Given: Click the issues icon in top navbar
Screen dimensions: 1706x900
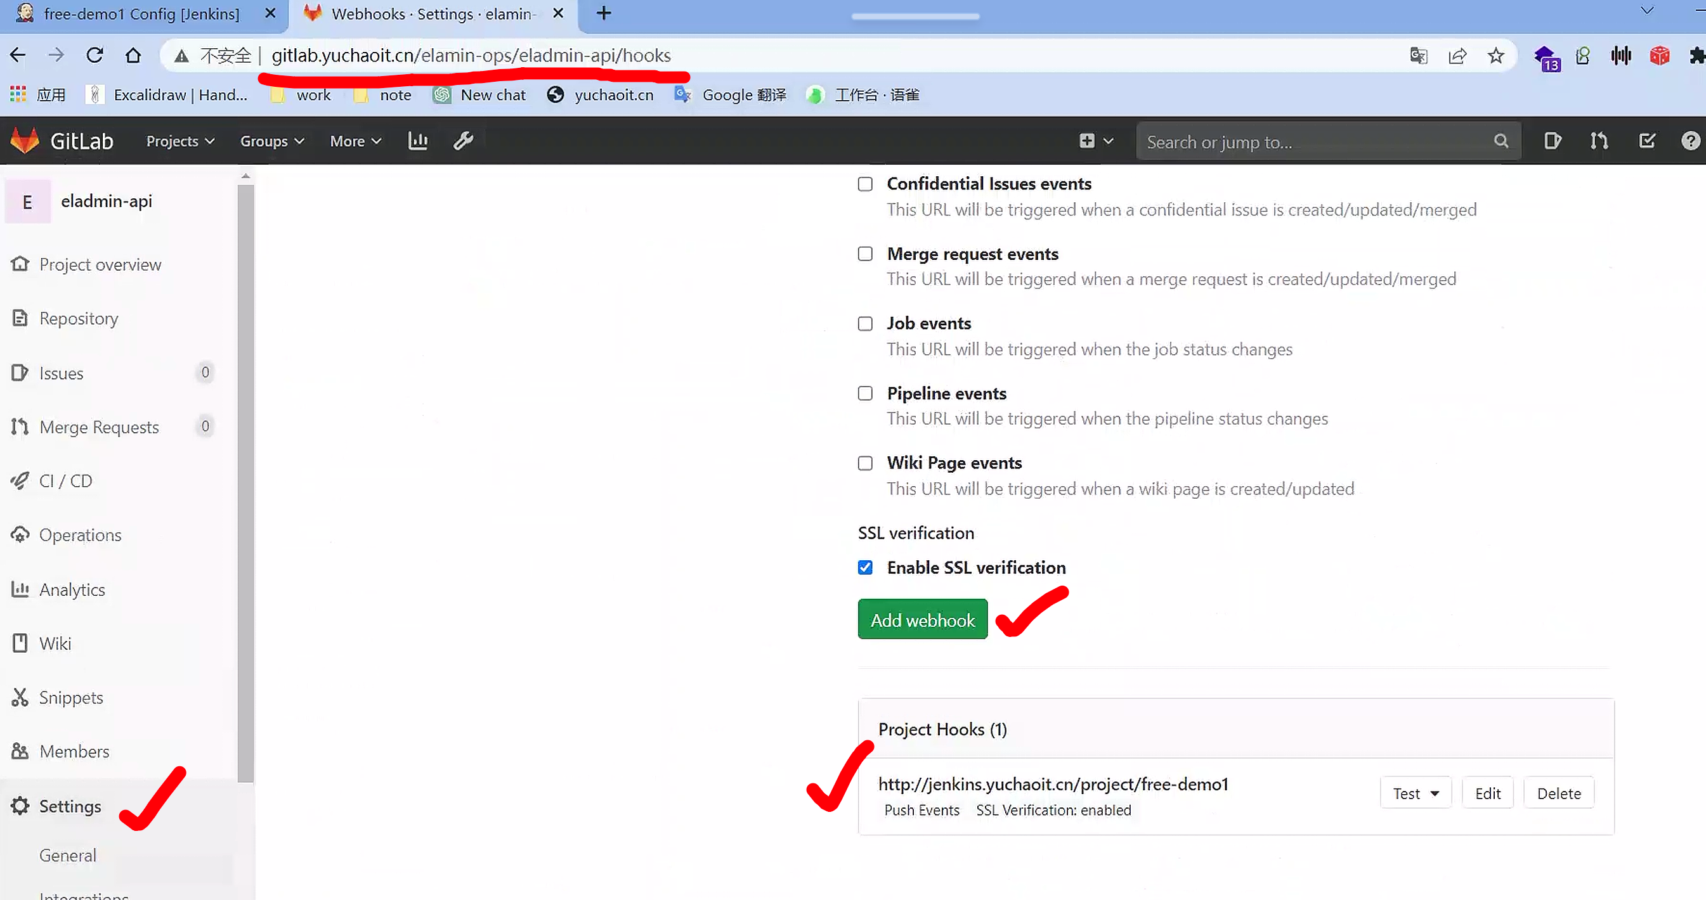Looking at the screenshot, I should tap(1553, 141).
